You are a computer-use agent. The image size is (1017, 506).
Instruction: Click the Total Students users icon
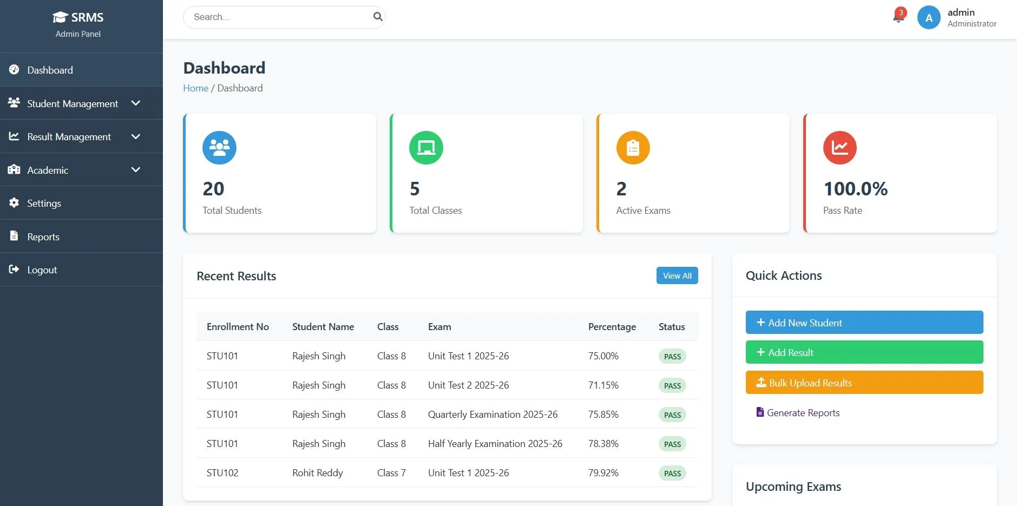219,147
